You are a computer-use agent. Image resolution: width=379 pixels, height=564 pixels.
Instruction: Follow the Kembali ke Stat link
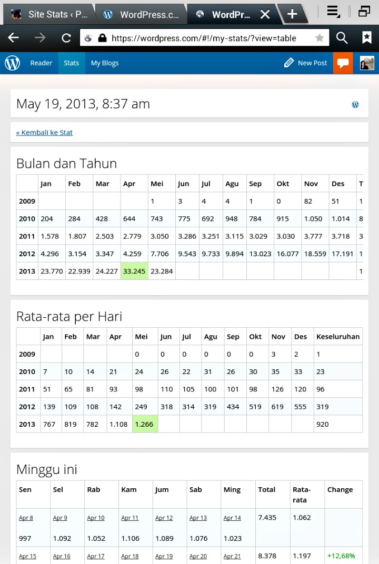click(x=44, y=133)
